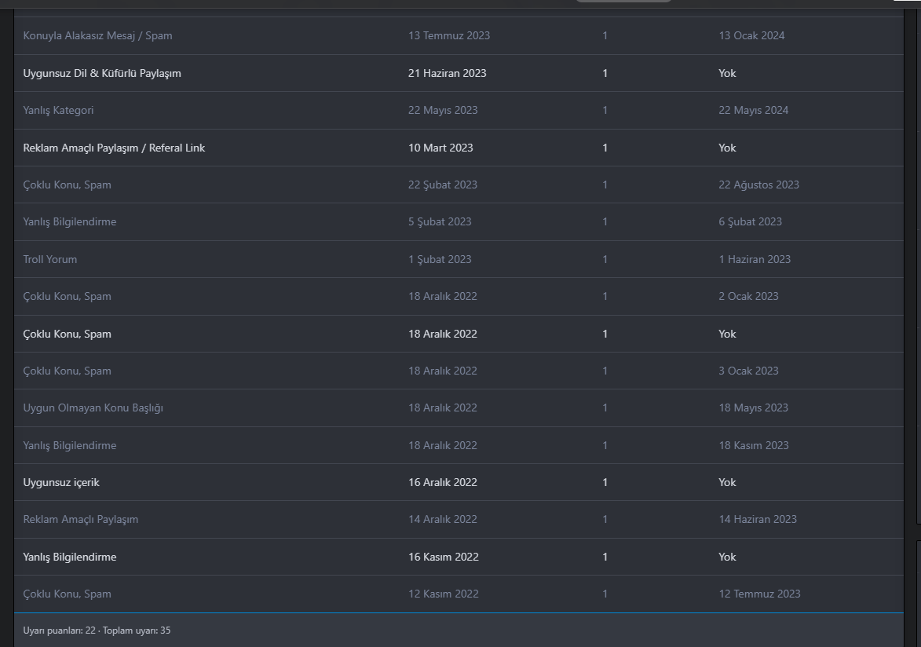
Task: Open the Reklam Amaçlı Paylaşım warning from 14 Aralık 2022
Action: click(80, 519)
